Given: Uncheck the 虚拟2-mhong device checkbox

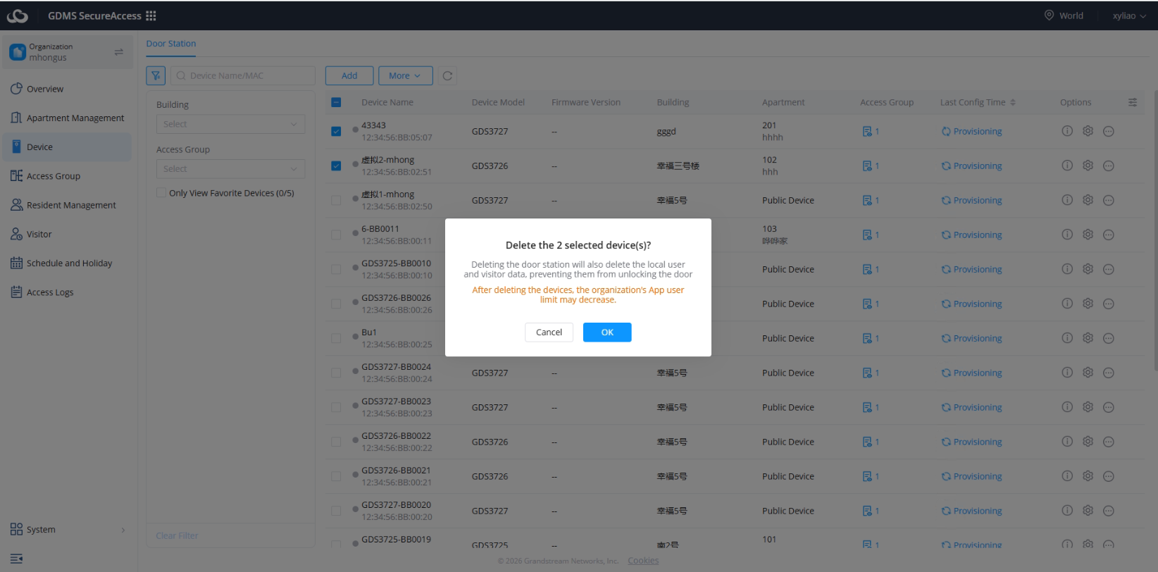Looking at the screenshot, I should [x=336, y=166].
